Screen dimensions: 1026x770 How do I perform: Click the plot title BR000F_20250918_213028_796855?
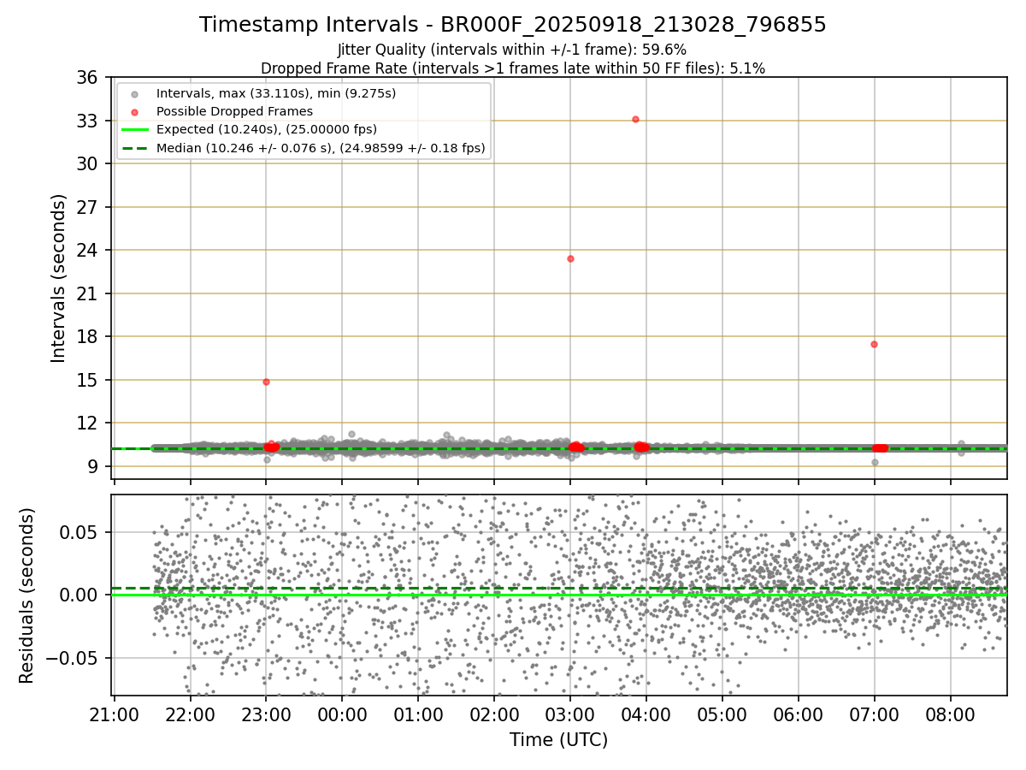513,25
